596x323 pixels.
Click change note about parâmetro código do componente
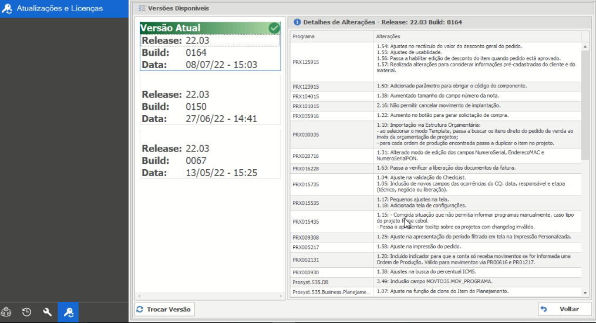[452, 86]
